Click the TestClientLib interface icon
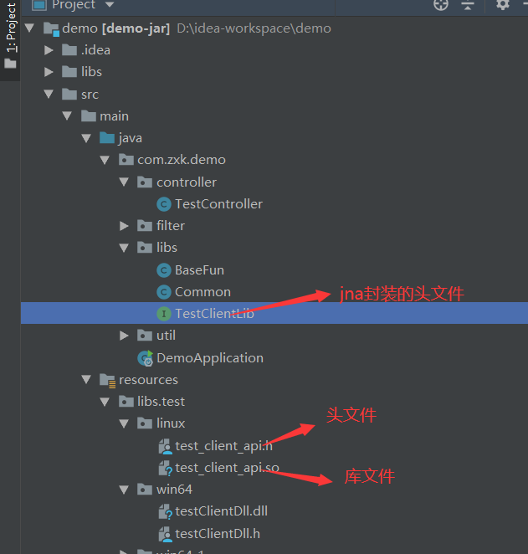This screenshot has width=528, height=554. tap(164, 314)
